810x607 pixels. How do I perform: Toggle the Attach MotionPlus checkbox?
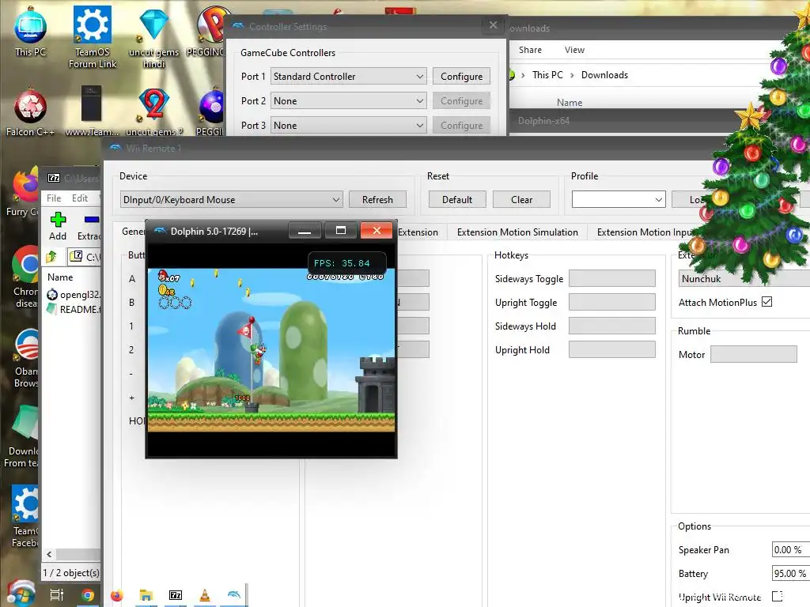[767, 302]
